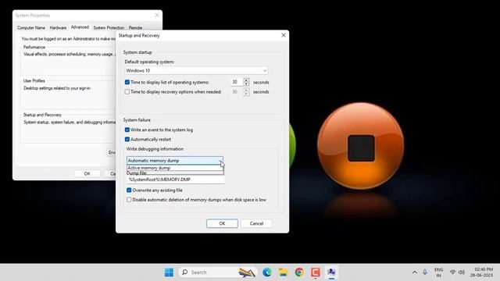Click the microphone icon in system tray
This screenshot has width=500, height=281.
coord(425,272)
